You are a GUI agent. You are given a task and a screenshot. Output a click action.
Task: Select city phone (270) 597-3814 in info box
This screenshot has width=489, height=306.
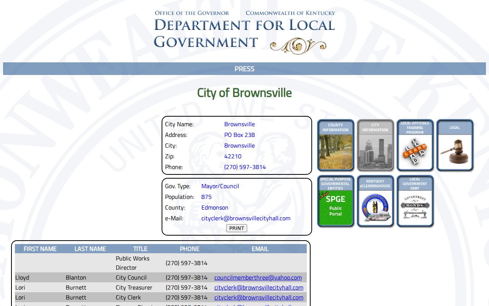click(x=245, y=167)
